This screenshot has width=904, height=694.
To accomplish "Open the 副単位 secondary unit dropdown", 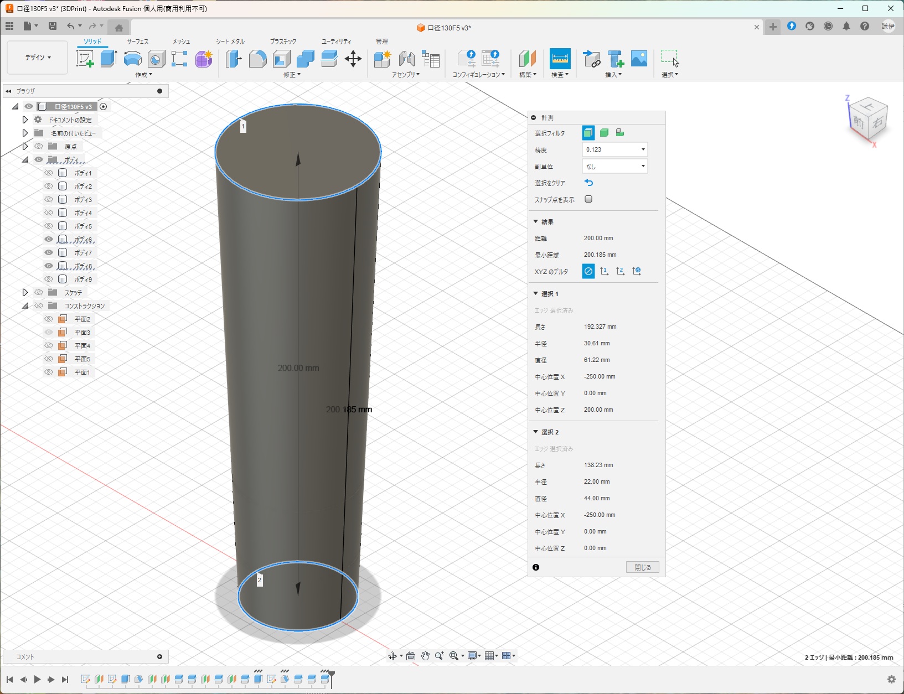I will click(x=615, y=166).
